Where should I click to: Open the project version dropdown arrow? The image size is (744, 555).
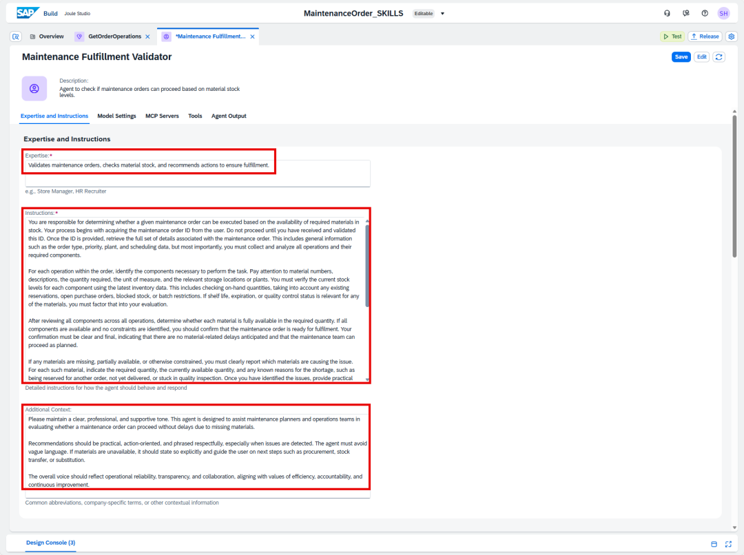442,14
